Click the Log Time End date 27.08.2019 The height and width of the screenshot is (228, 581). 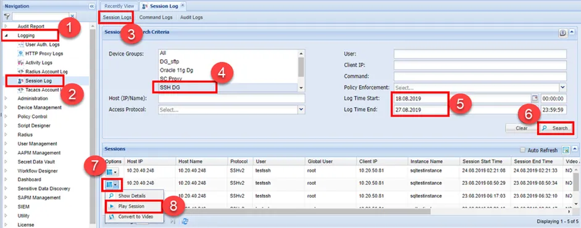(408, 110)
